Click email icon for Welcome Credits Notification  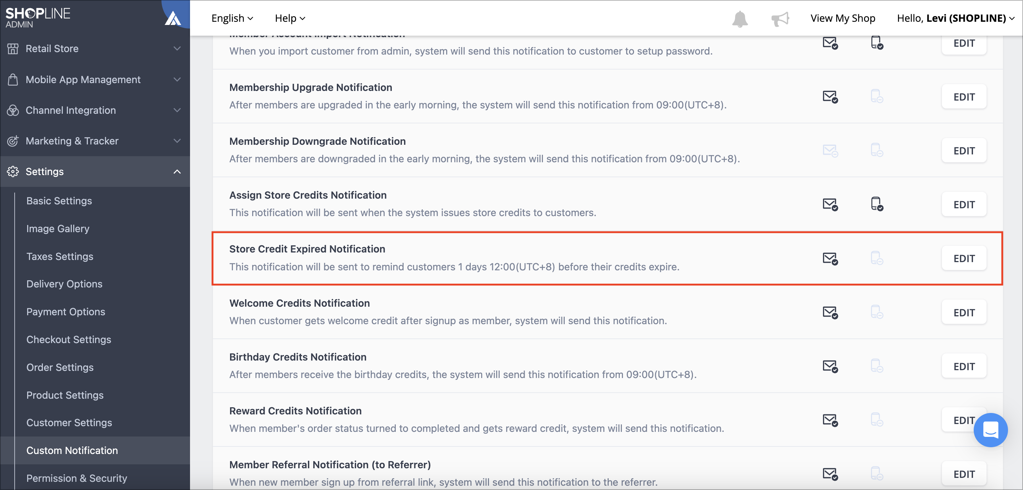tap(830, 312)
